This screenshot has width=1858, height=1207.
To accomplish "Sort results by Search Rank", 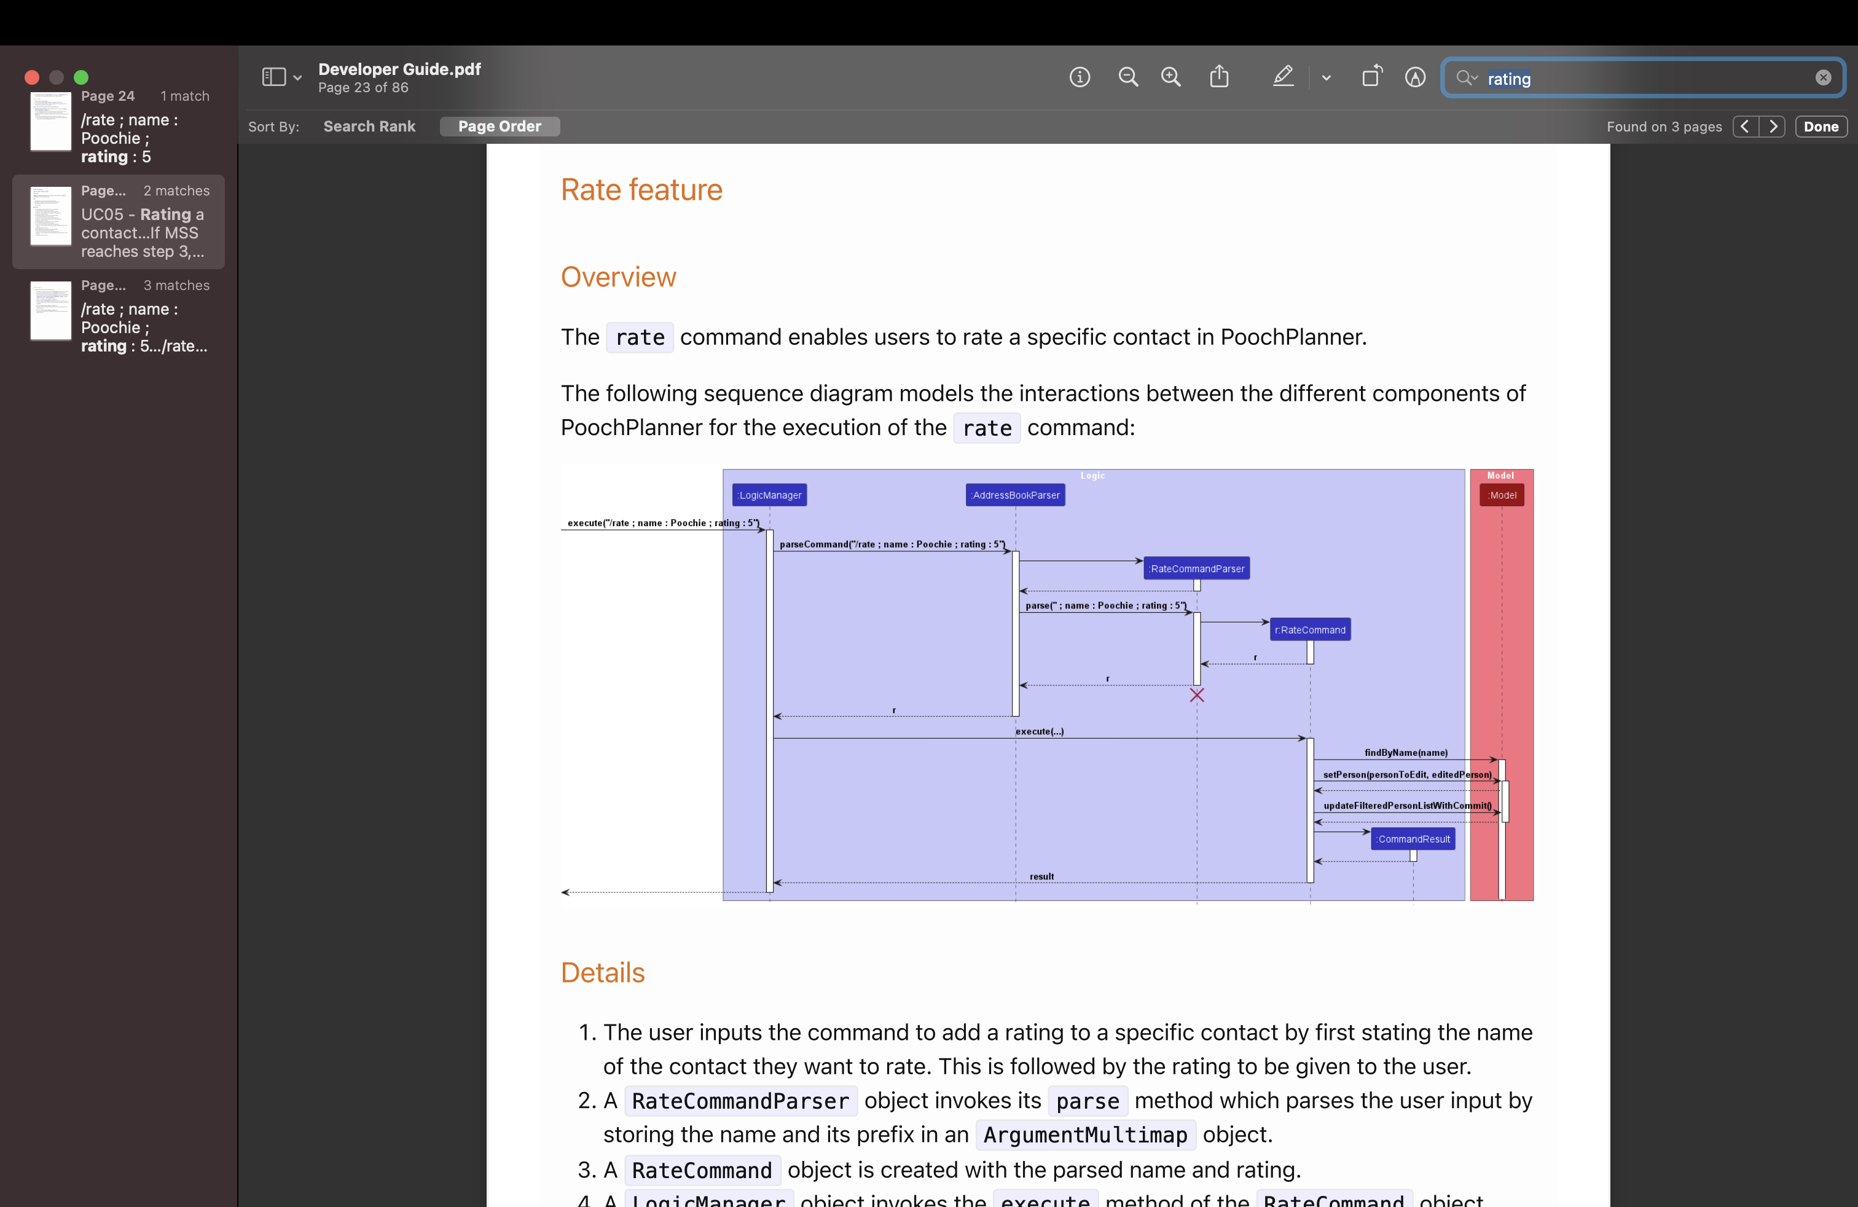I will coord(369,127).
